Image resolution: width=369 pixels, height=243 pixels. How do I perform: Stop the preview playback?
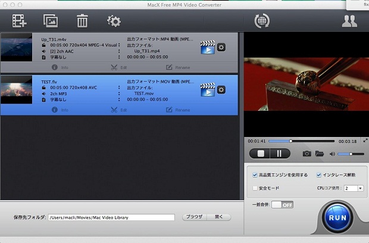260,154
